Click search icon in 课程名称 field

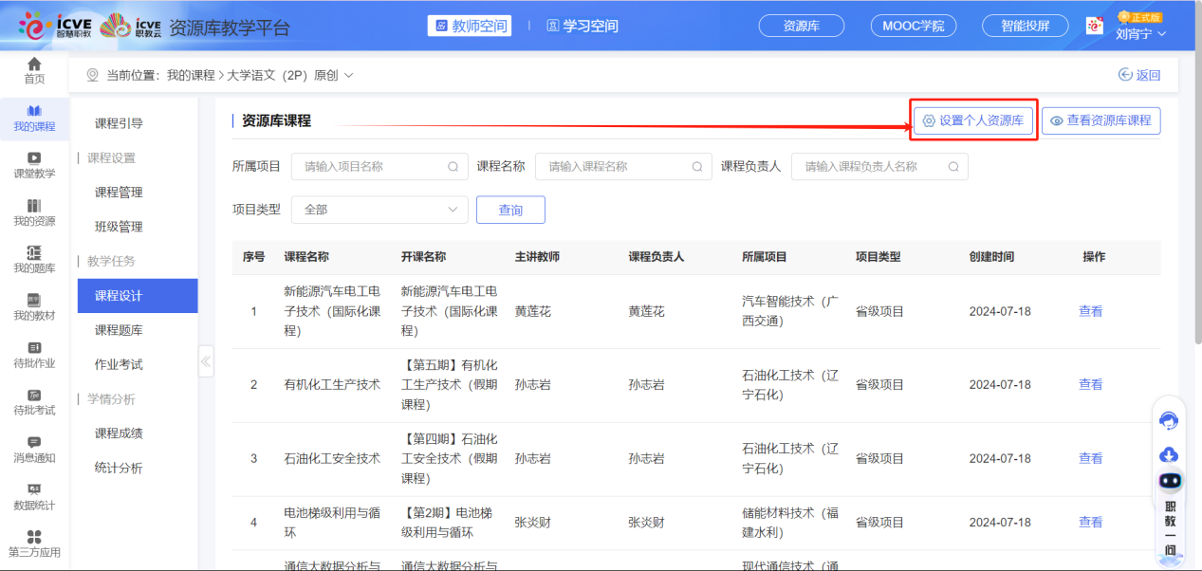(697, 167)
